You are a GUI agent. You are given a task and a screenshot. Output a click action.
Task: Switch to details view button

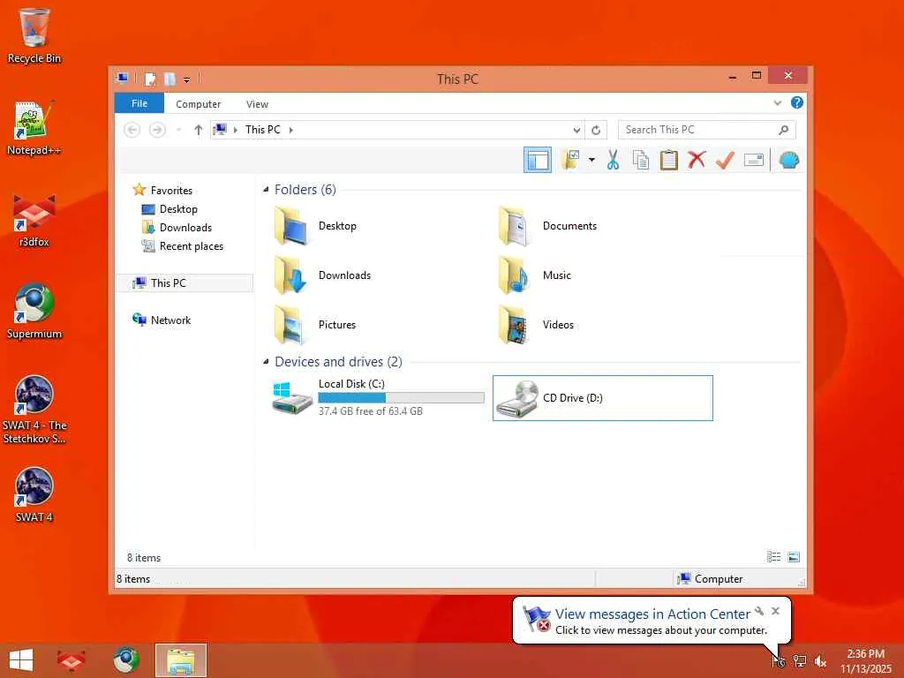[773, 557]
